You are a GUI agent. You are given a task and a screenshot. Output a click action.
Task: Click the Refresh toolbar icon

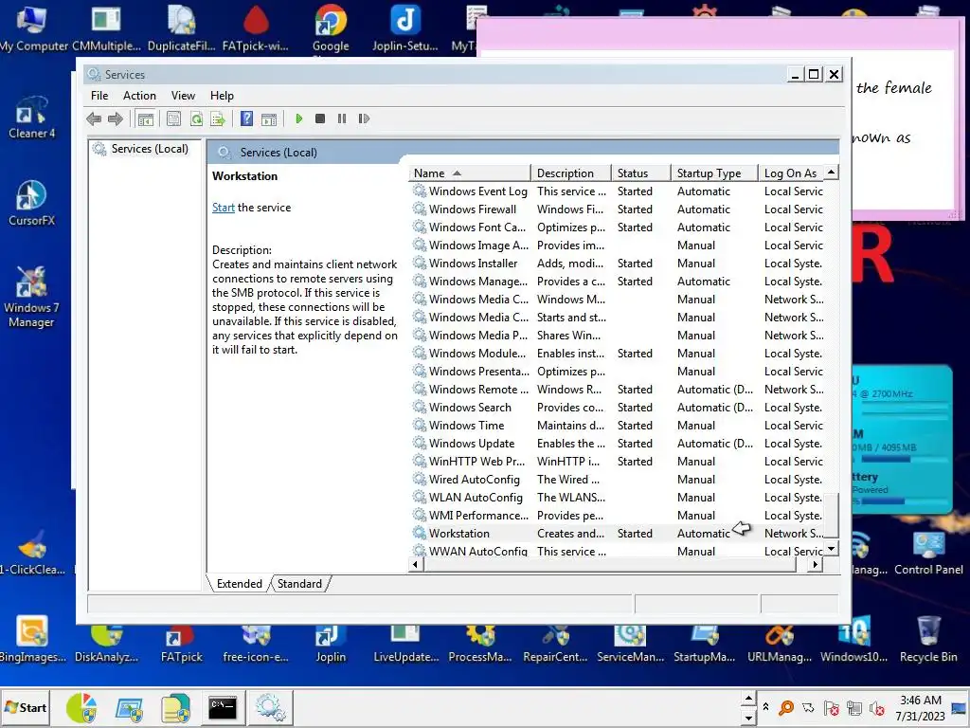[196, 118]
